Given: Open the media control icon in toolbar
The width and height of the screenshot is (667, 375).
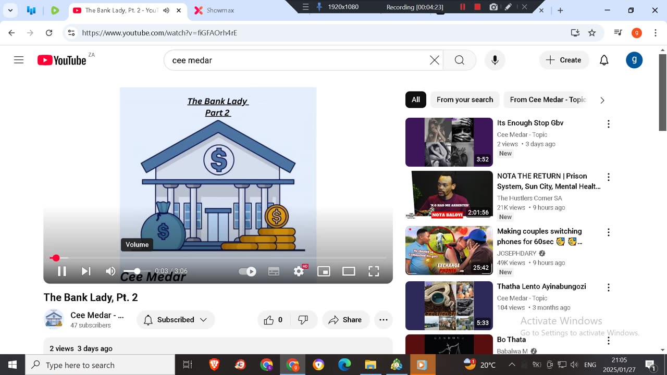Looking at the screenshot, I should point(618,33).
